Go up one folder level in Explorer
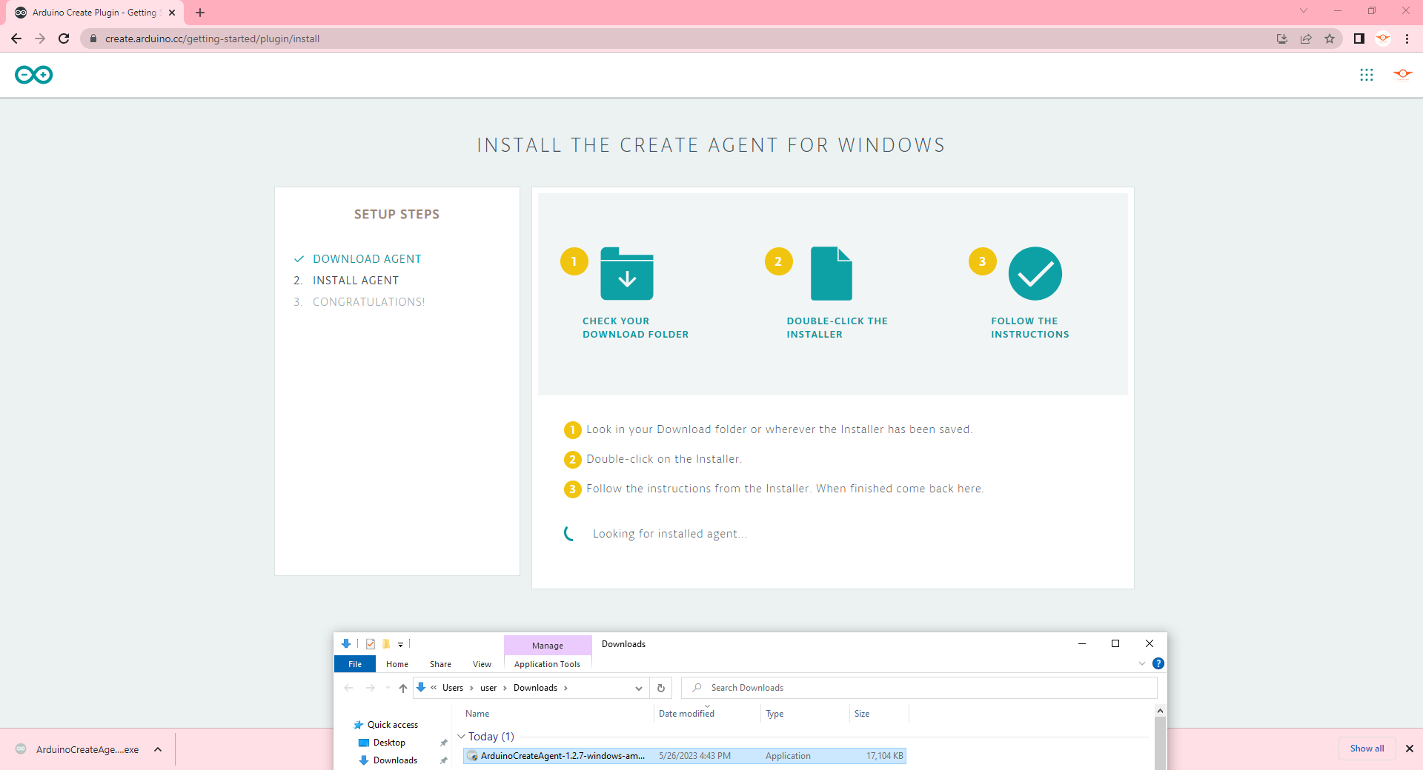The image size is (1423, 770). click(403, 688)
